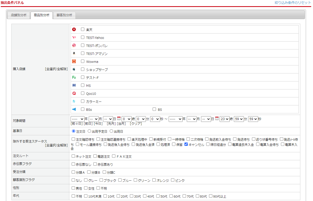This screenshot has width=313, height=201.
Task: Click the クリア date shortcut
Action: [x=136, y=124]
